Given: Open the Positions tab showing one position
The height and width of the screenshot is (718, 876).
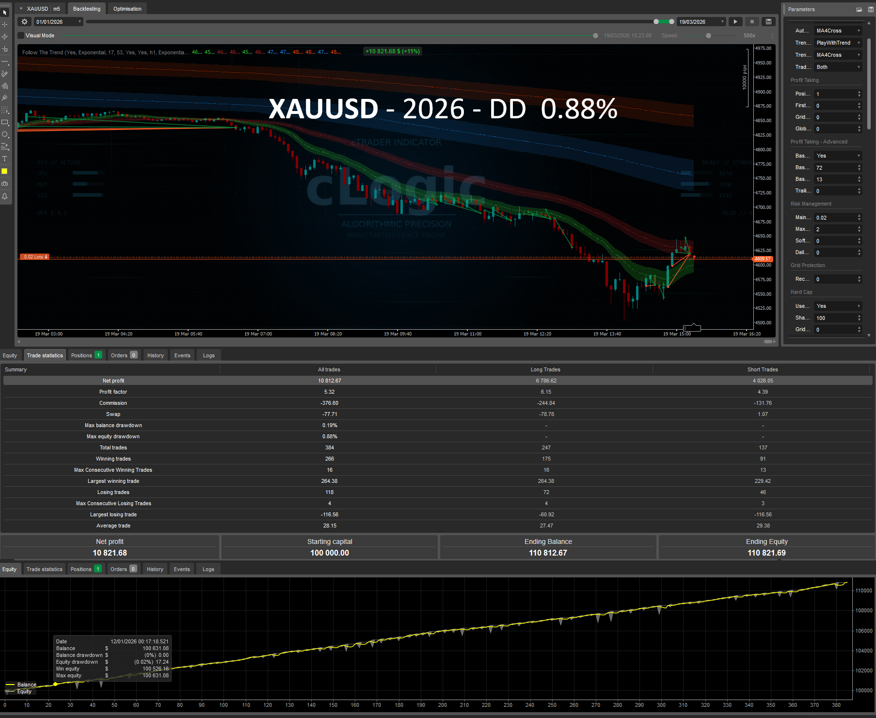Looking at the screenshot, I should pyautogui.click(x=86, y=355).
